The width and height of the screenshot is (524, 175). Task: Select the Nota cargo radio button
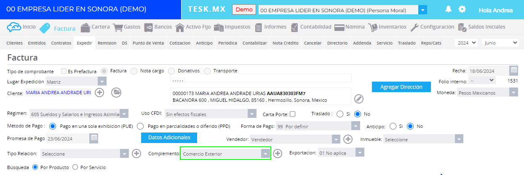134,71
